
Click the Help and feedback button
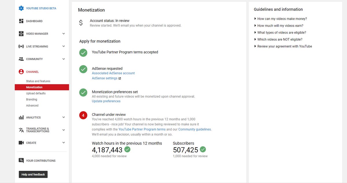(33, 174)
